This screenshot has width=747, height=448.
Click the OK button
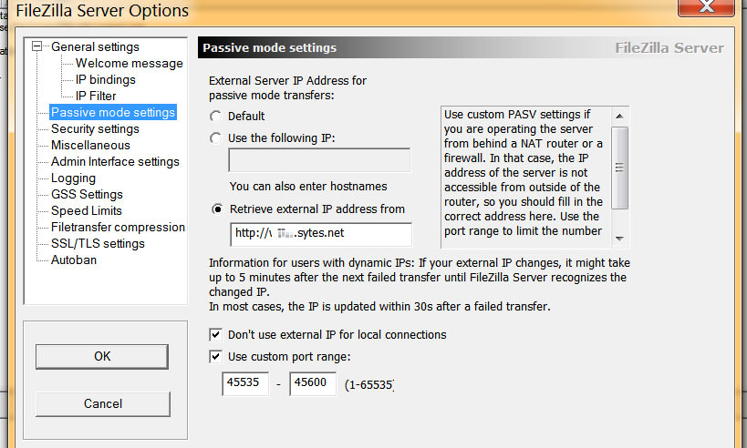(x=102, y=357)
